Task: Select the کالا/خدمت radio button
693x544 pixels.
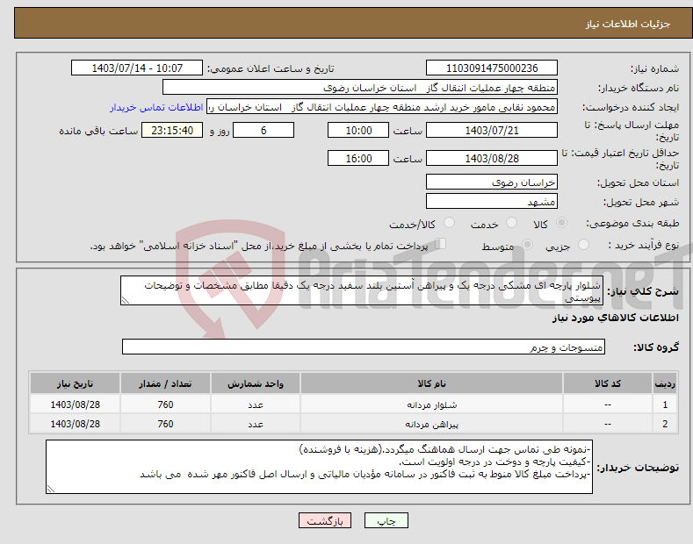Action: (449, 223)
